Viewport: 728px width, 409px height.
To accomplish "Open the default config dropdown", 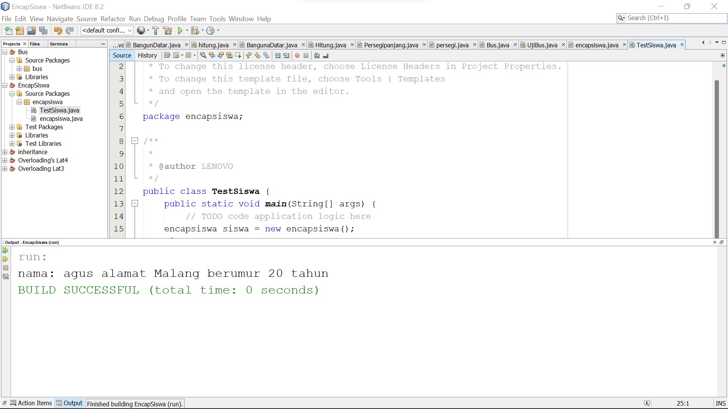I will 107,31.
